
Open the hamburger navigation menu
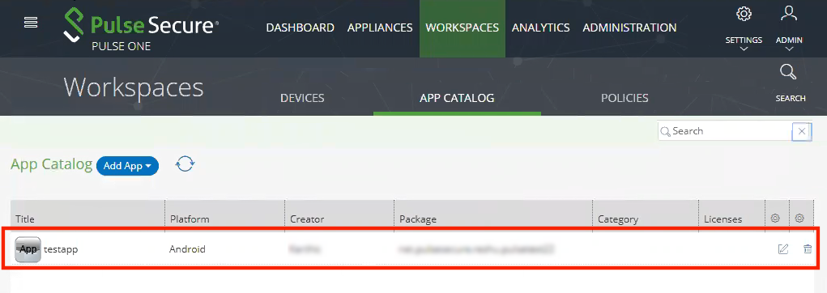(x=31, y=22)
